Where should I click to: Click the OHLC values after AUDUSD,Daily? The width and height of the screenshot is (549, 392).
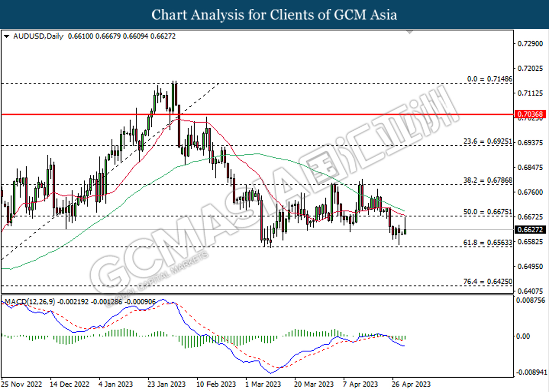(x=122, y=36)
